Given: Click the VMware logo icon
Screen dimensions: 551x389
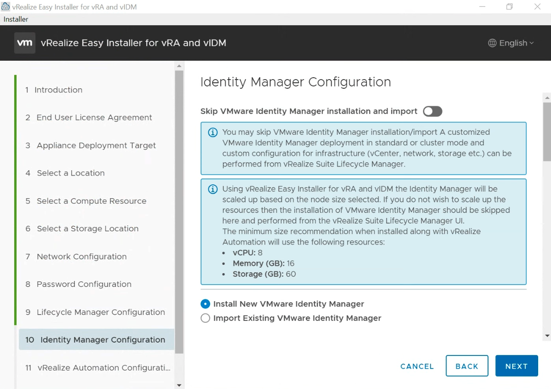Looking at the screenshot, I should tap(24, 43).
